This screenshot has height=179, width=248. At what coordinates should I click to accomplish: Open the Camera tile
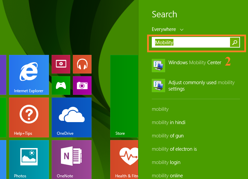[x=82, y=86]
